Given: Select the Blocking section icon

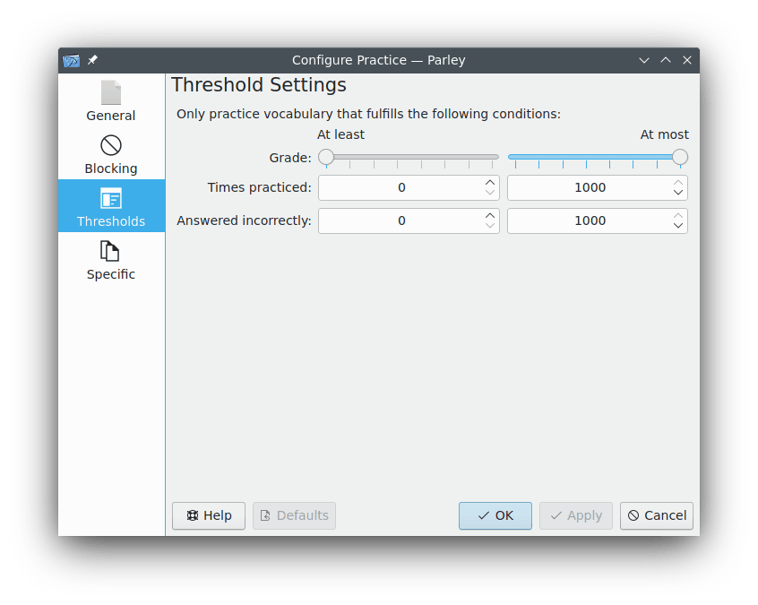Looking at the screenshot, I should (x=111, y=145).
